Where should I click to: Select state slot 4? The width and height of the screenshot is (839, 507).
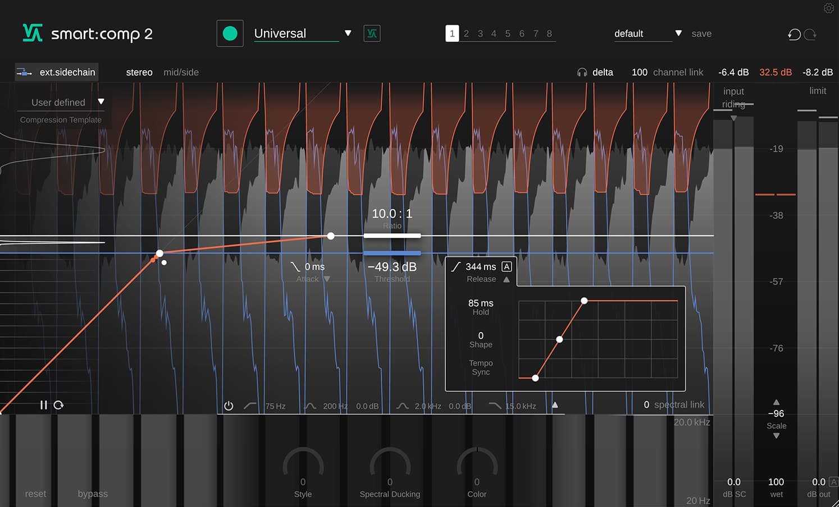tap(494, 34)
